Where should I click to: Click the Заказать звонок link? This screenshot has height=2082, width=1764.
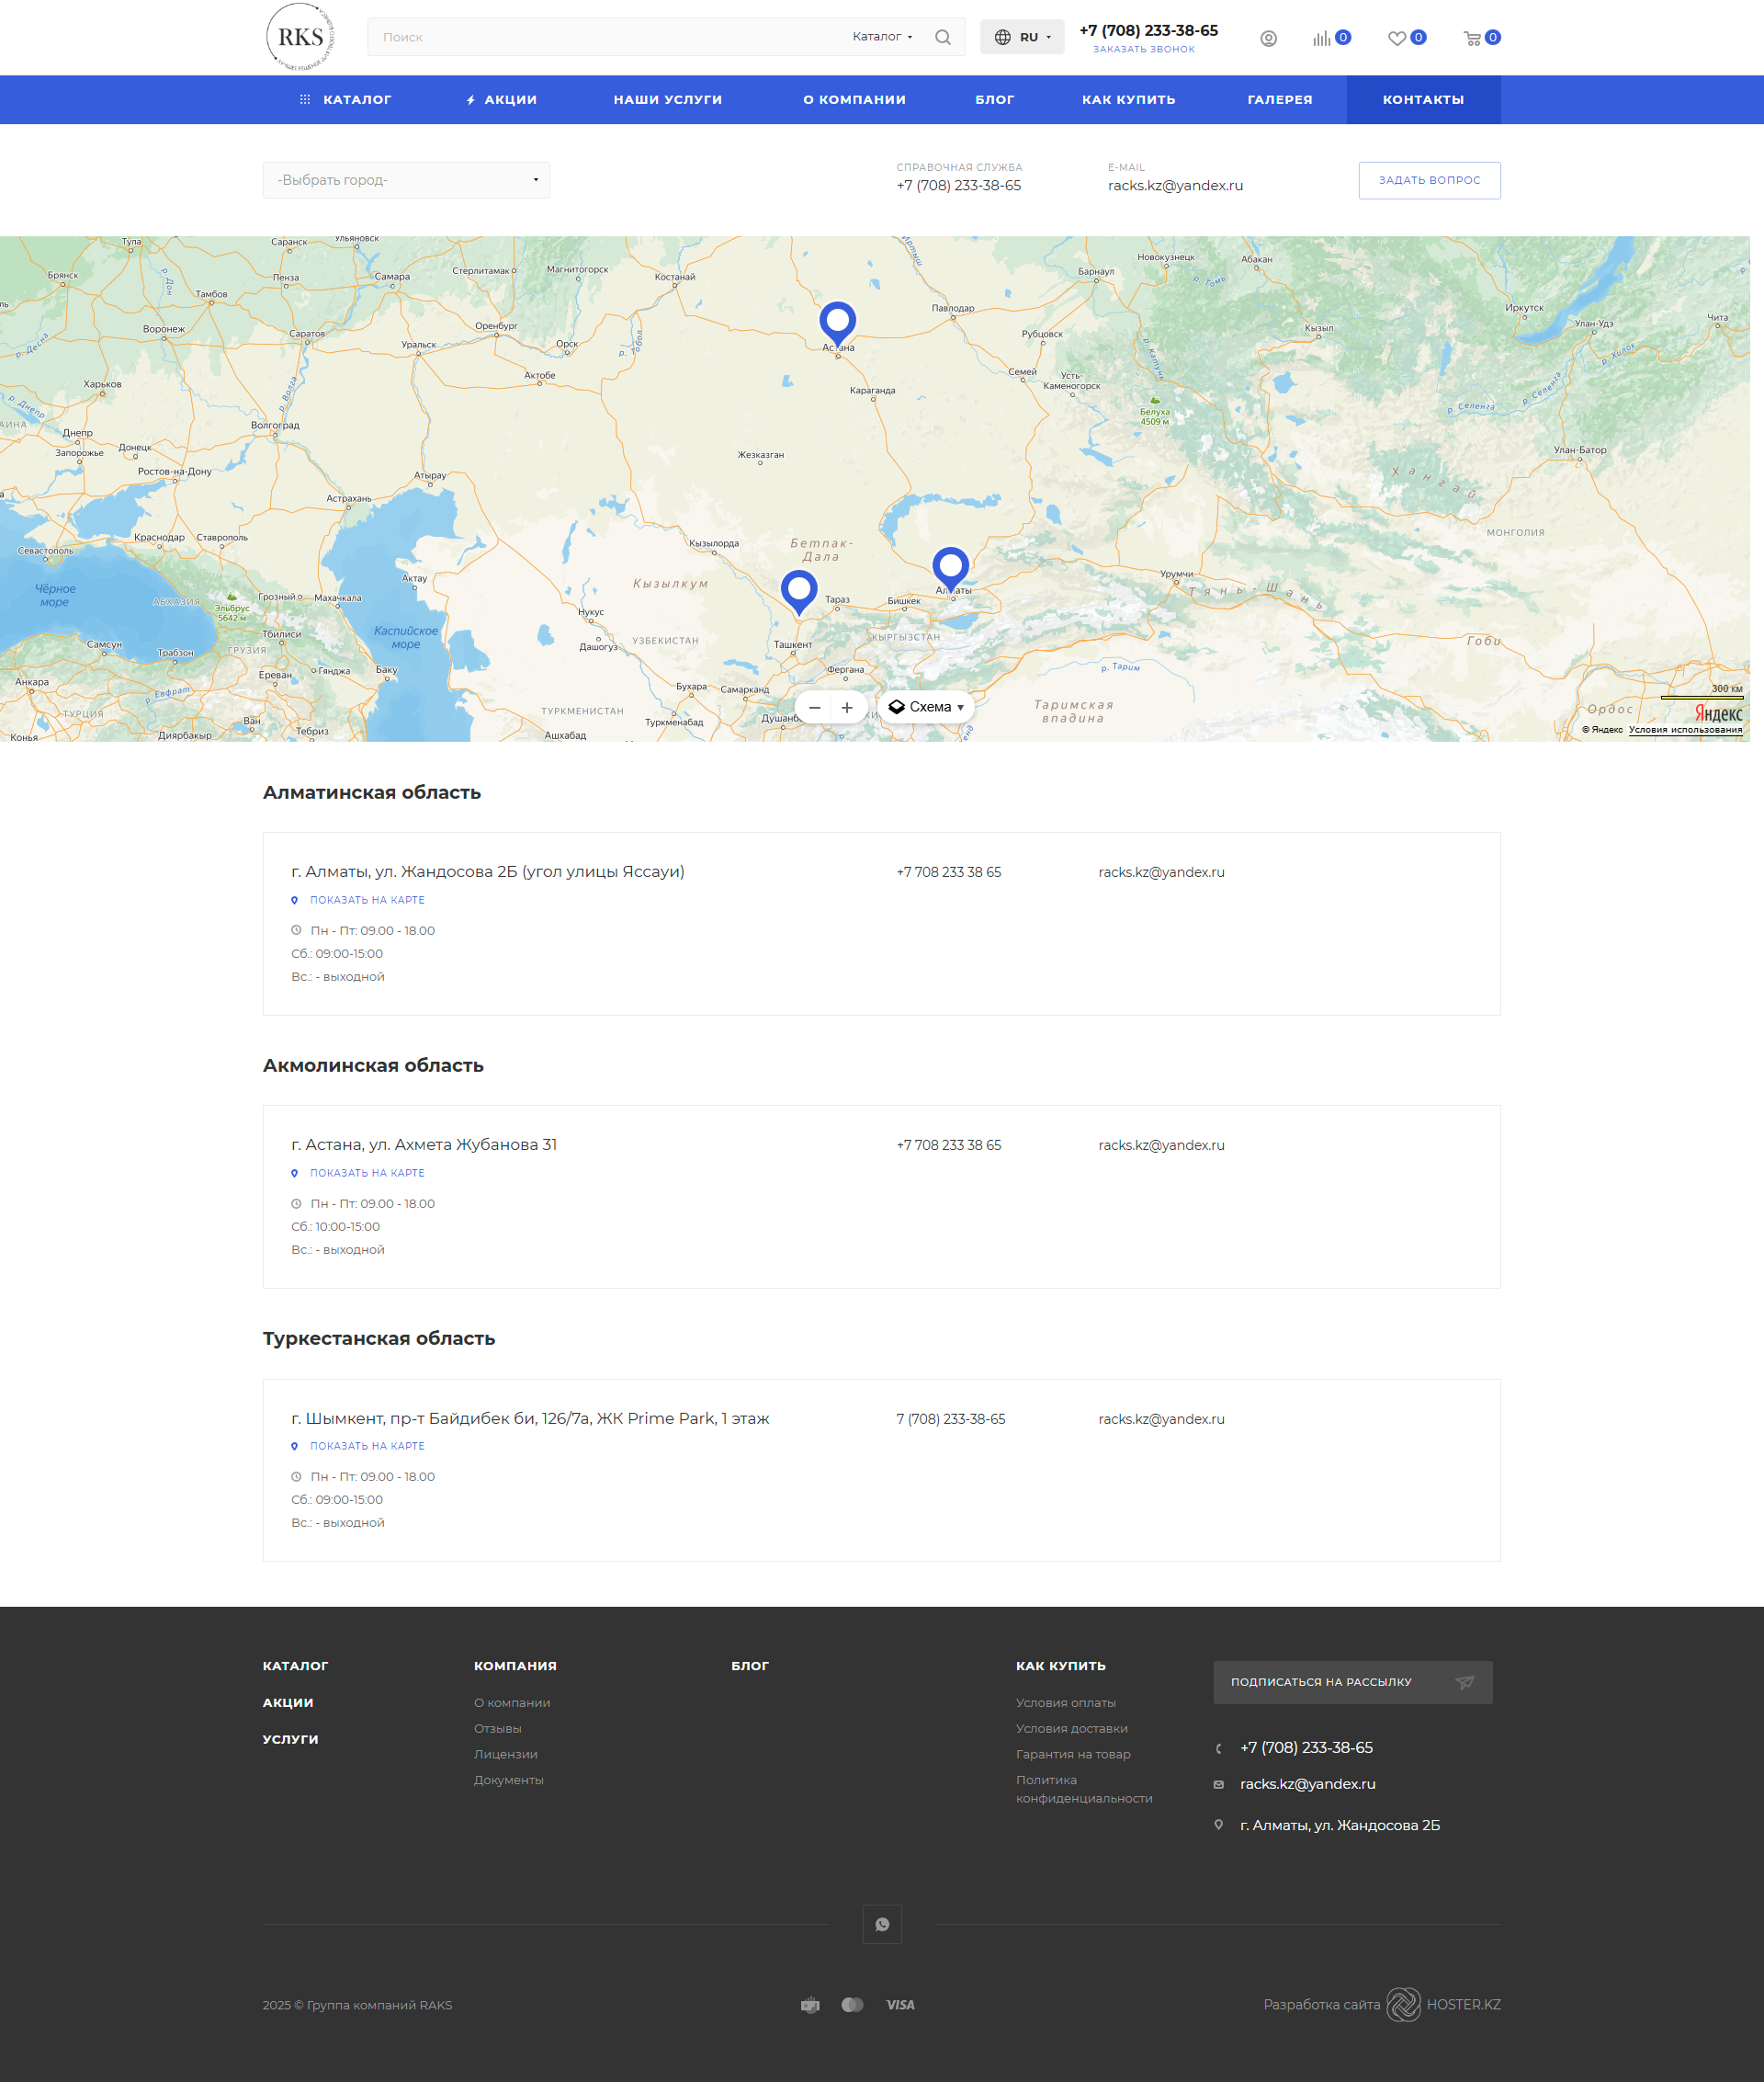point(1143,49)
